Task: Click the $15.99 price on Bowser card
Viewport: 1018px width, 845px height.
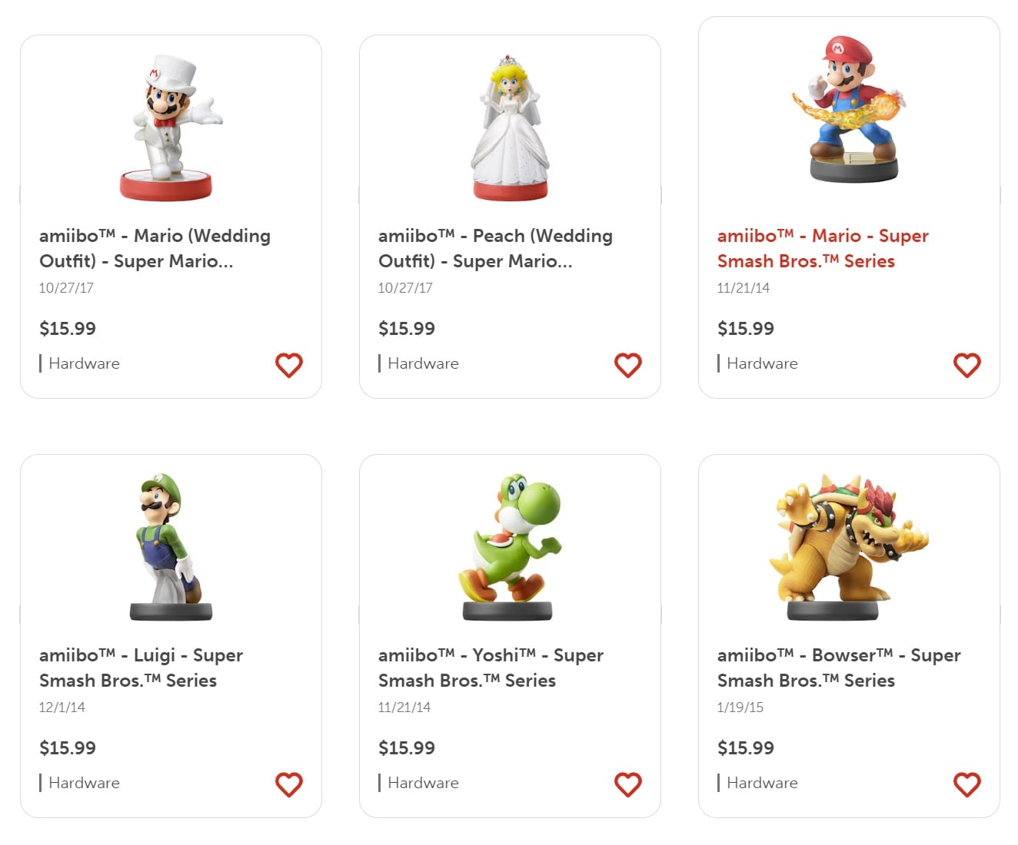Action: click(745, 748)
